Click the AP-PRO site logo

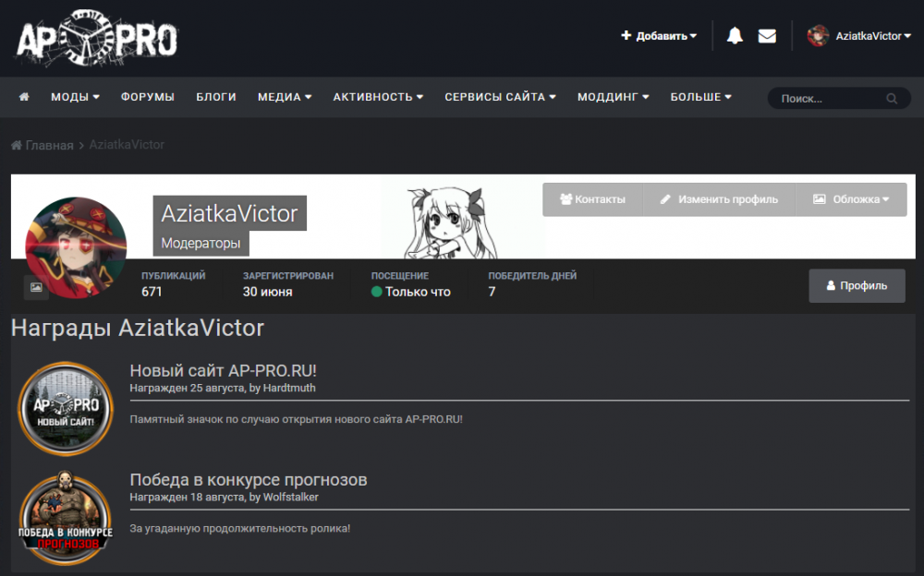[95, 38]
